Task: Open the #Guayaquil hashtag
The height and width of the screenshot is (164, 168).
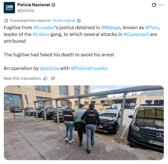Action: point(136,34)
